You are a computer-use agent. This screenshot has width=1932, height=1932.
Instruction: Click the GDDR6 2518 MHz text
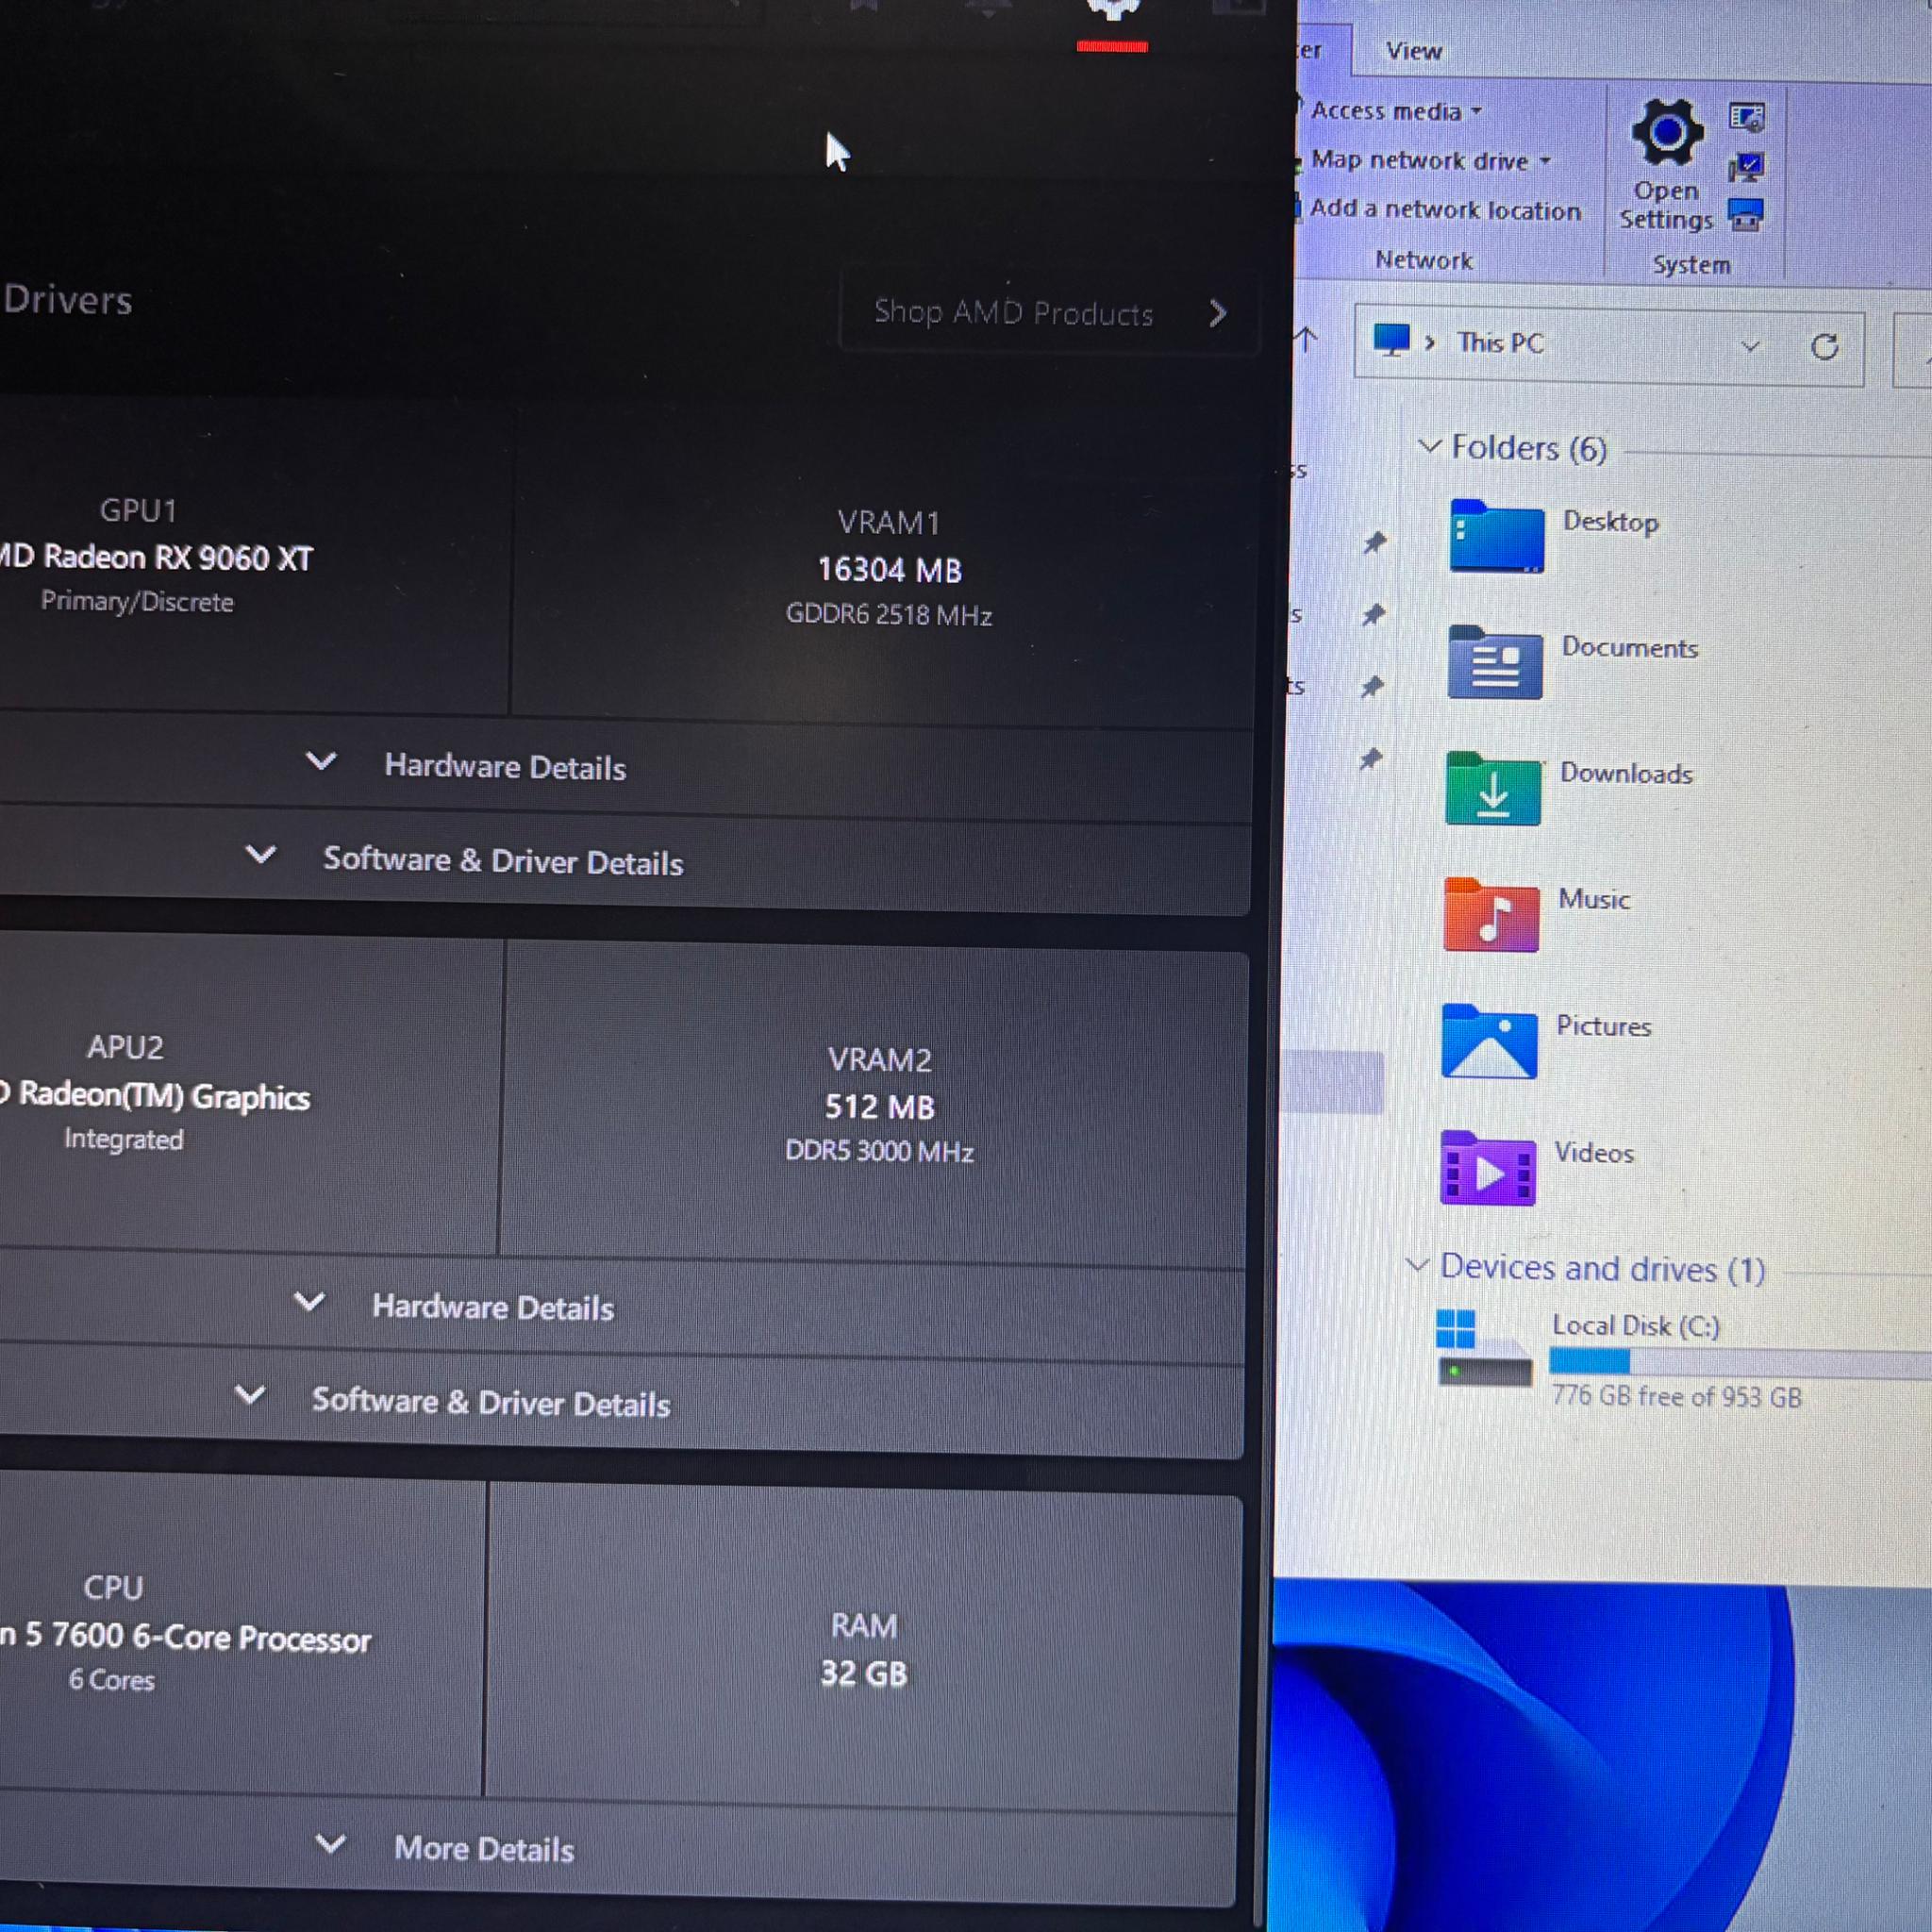889,614
